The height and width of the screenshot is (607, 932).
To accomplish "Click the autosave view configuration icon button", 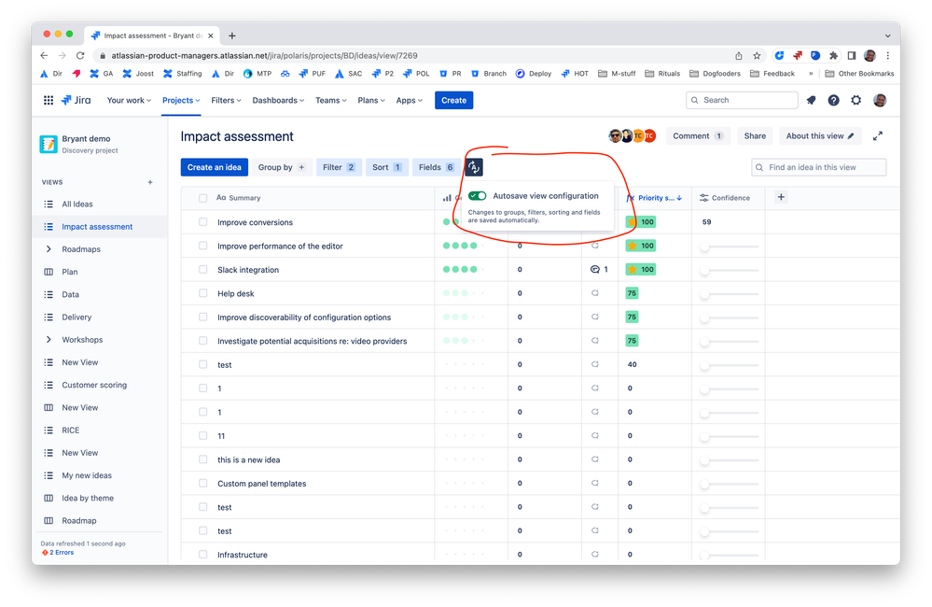I will 474,167.
